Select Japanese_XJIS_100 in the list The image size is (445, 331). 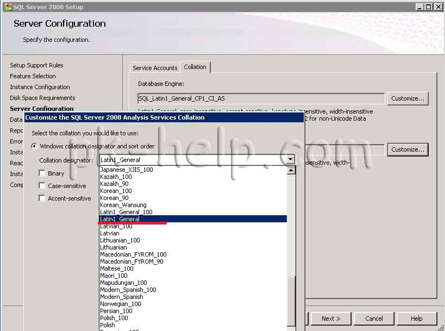[193, 170]
